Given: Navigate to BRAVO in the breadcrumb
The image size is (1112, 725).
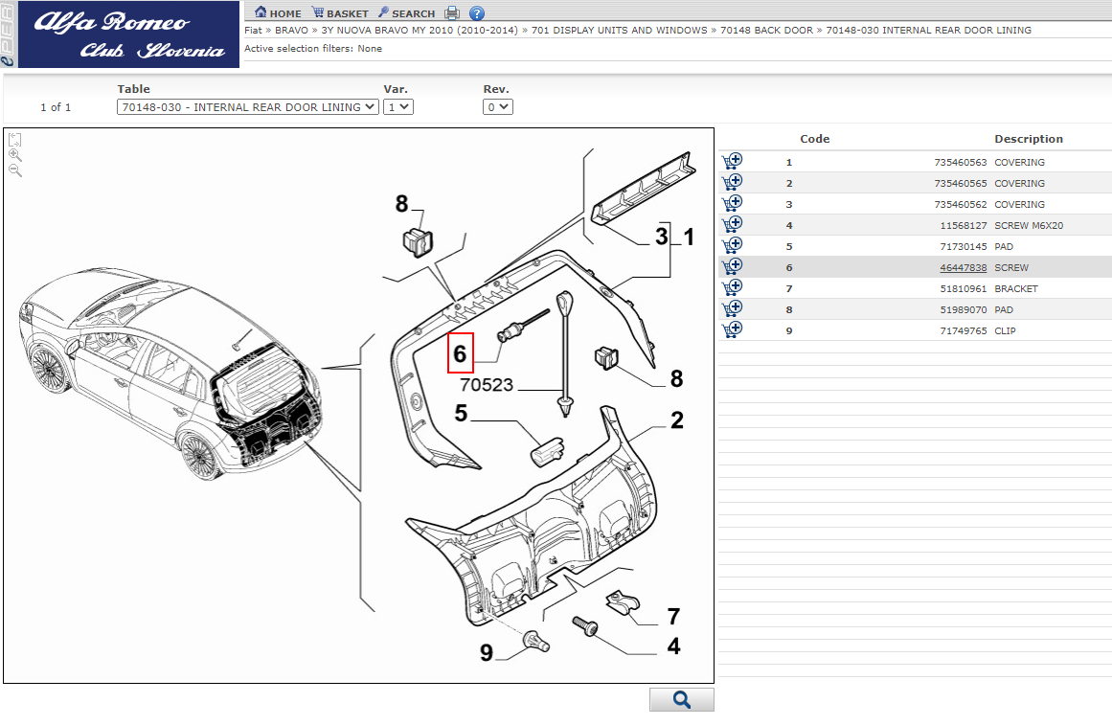Looking at the screenshot, I should 291,31.
